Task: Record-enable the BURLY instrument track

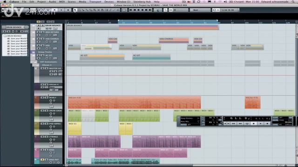Action: coord(51,101)
